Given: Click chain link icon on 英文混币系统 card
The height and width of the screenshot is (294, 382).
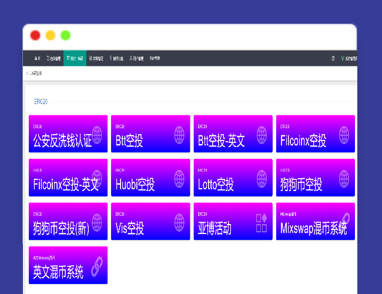Looking at the screenshot, I should (x=97, y=266).
